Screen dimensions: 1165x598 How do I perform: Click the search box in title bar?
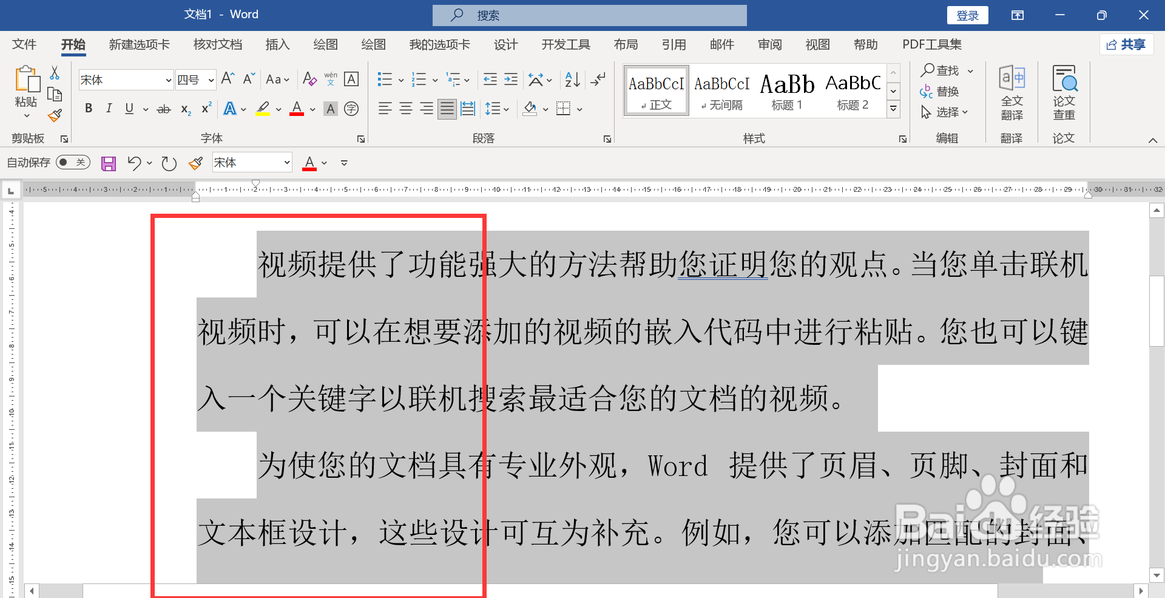589,15
